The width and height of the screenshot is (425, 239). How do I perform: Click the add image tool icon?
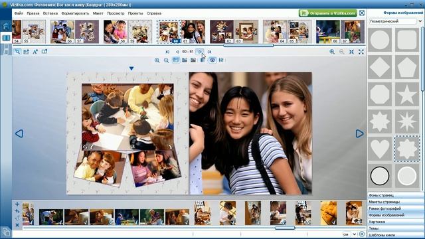(27, 52)
